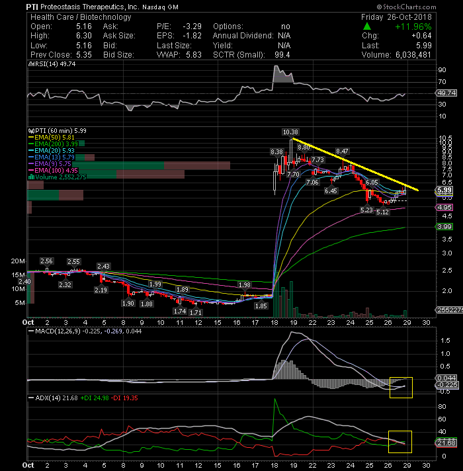The image size is (463, 471).
Task: Click the EMA(9) 5.75 legend entry
Action: click(50, 163)
